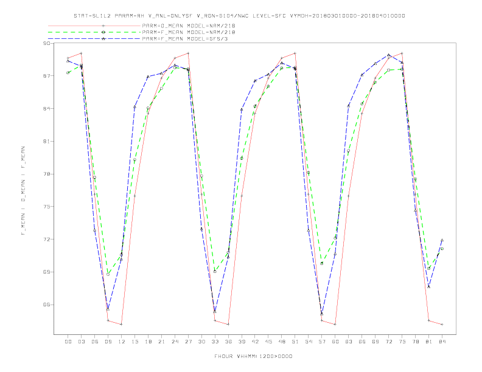Image resolution: width=482 pixels, height=372 pixels.
Task: Click x-axis hour label 72
Action: pyautogui.click(x=388, y=342)
